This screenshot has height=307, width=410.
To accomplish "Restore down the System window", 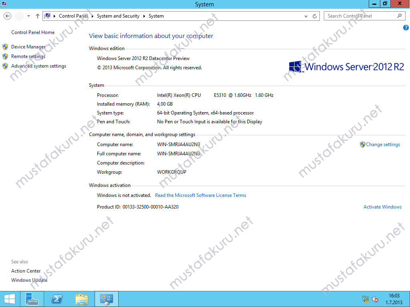I will pyautogui.click(x=385, y=4).
